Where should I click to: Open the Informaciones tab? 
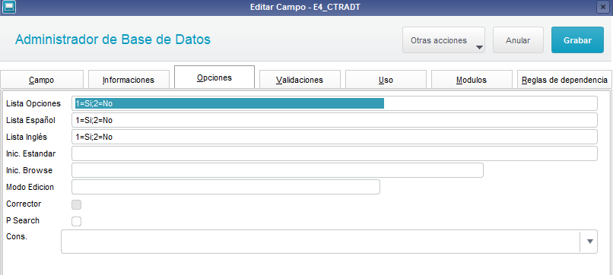[129, 79]
